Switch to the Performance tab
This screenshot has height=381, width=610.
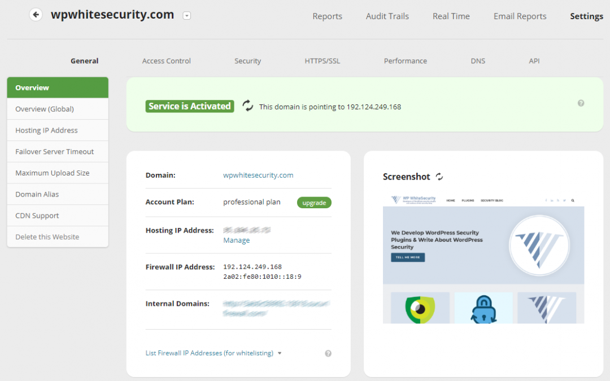406,61
